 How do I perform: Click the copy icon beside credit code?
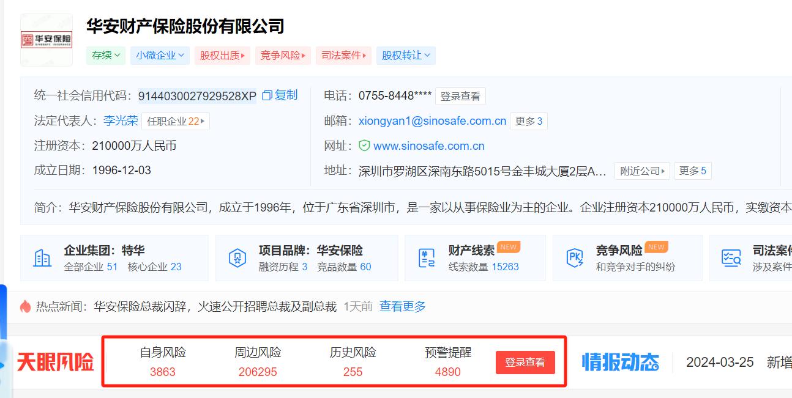(x=267, y=95)
